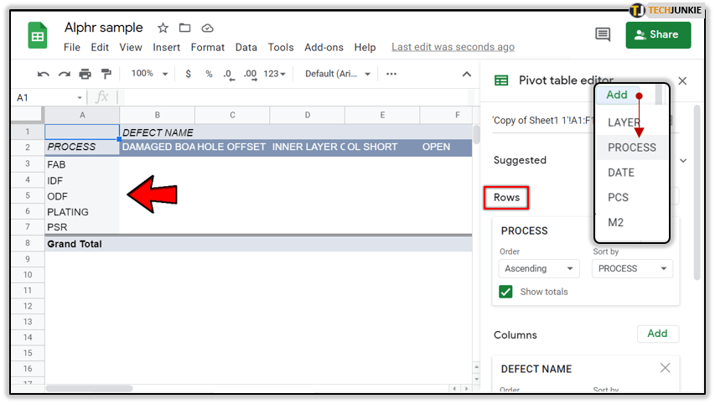Open the comment history icon
The width and height of the screenshot is (715, 404).
tap(602, 34)
